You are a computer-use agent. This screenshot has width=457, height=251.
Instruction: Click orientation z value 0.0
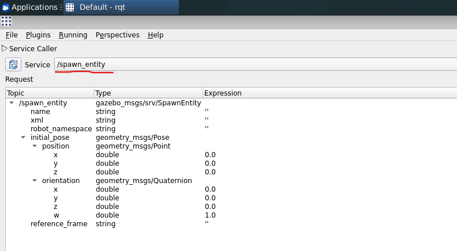pos(210,207)
